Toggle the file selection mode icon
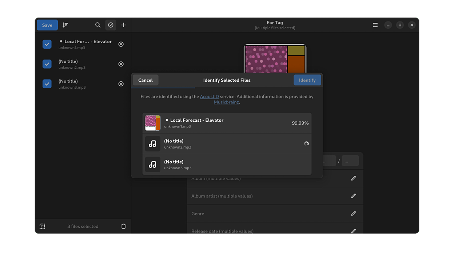 (111, 25)
